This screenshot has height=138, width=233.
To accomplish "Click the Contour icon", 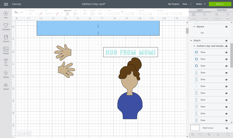I will 228,135.
